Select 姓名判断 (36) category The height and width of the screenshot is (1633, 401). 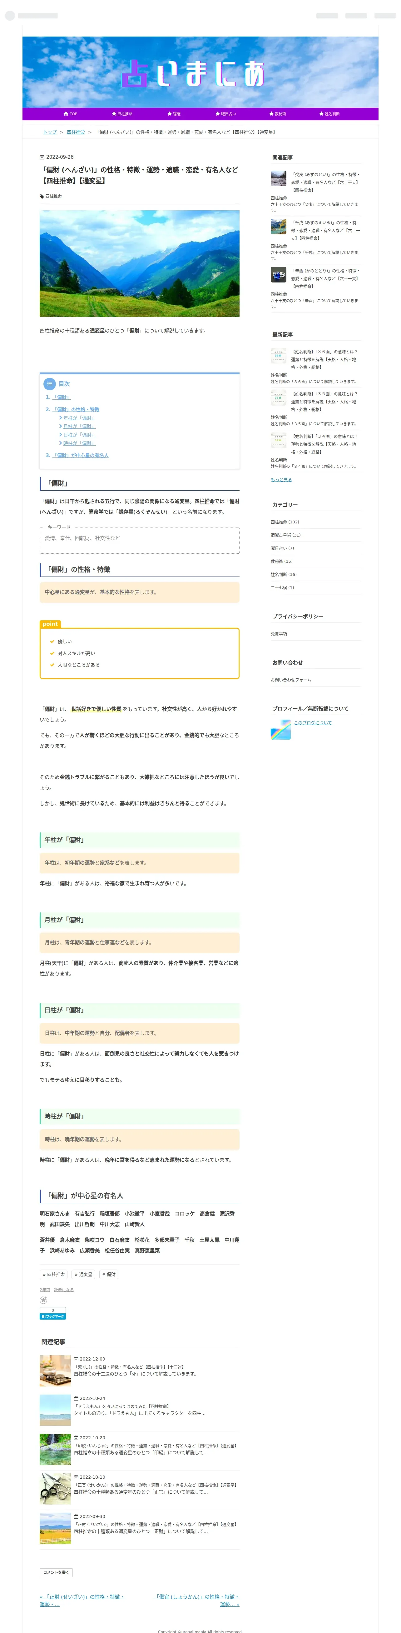(x=284, y=574)
